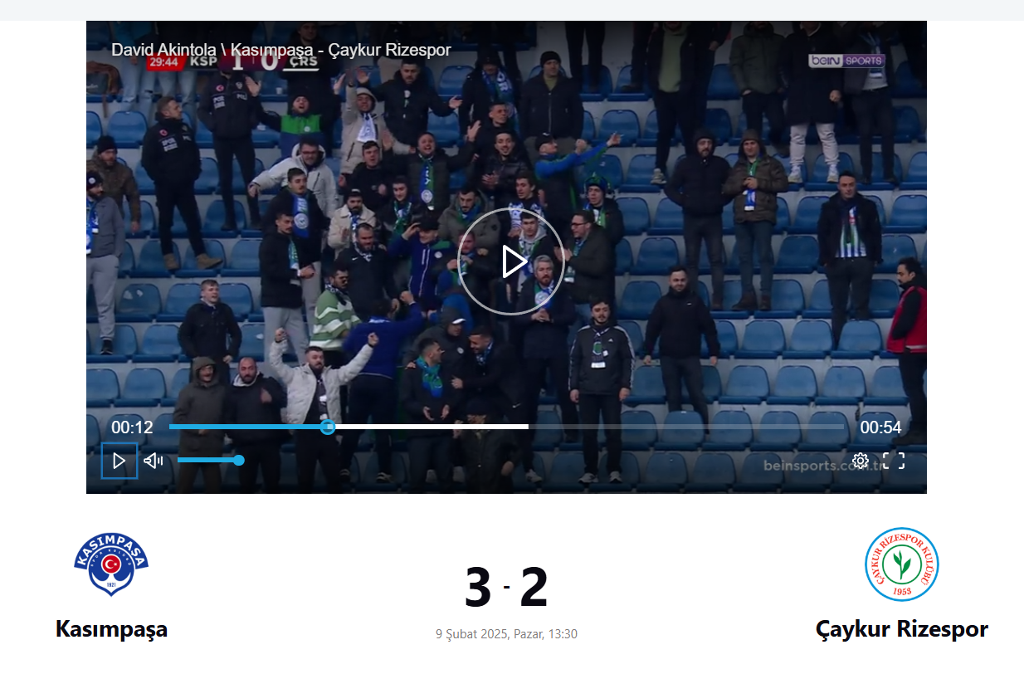The width and height of the screenshot is (1024, 674).
Task: Switch the video to fullscreen mode
Action: [x=894, y=461]
